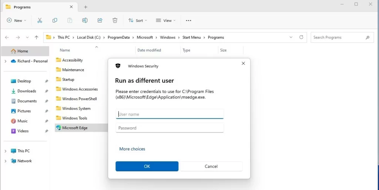Click the Rename icon in toolbar
The image size is (379, 190).
[85, 20]
